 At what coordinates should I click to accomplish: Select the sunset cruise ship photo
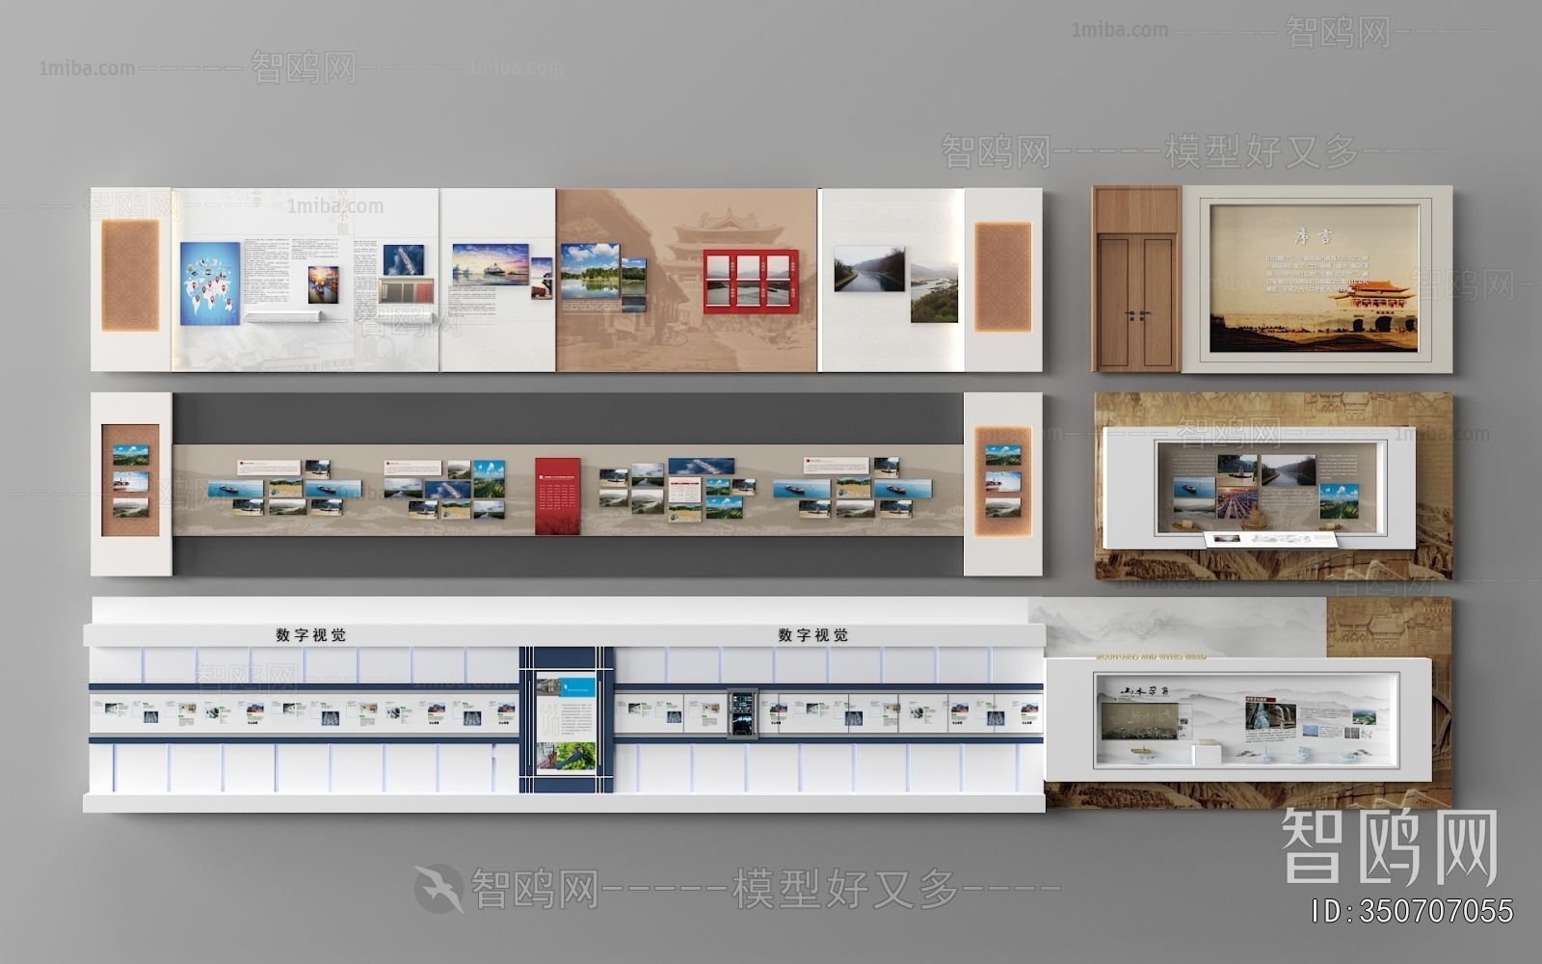pos(490,264)
